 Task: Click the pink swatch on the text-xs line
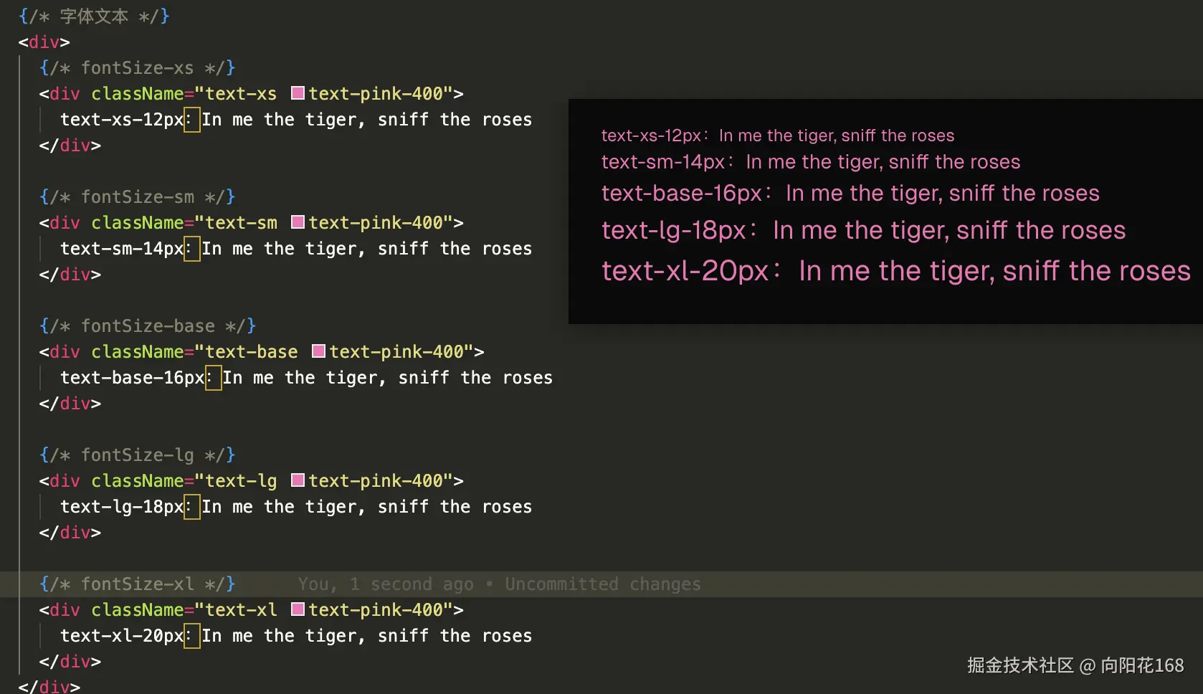click(298, 93)
